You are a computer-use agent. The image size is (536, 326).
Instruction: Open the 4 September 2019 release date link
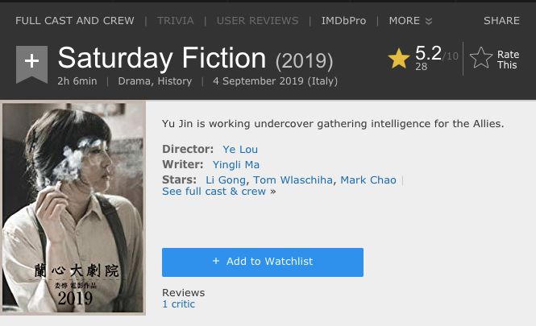pyautogui.click(x=275, y=81)
